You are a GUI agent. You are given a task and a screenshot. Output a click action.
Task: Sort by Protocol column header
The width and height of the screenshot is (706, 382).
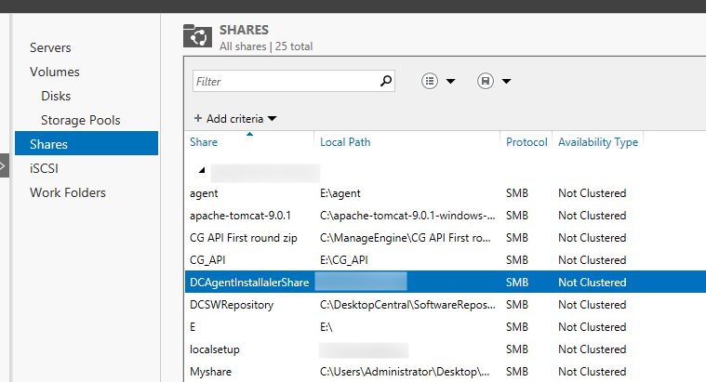click(x=526, y=142)
